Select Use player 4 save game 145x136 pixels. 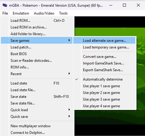[104, 106]
